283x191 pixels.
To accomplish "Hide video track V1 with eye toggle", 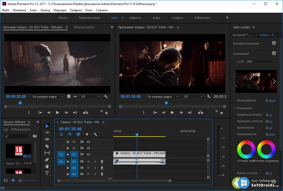I will tap(88, 155).
